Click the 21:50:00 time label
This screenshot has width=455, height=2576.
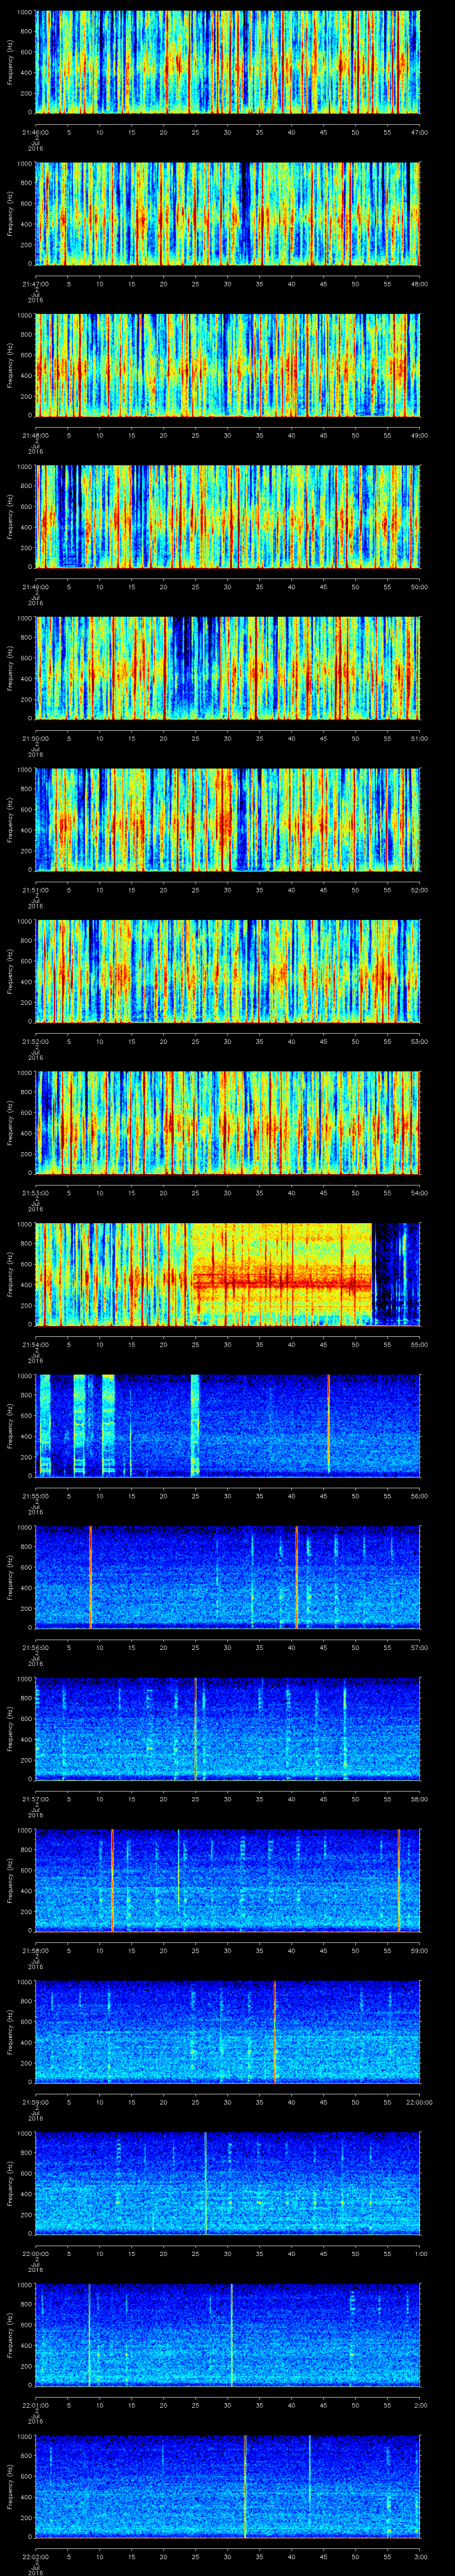tap(35, 738)
